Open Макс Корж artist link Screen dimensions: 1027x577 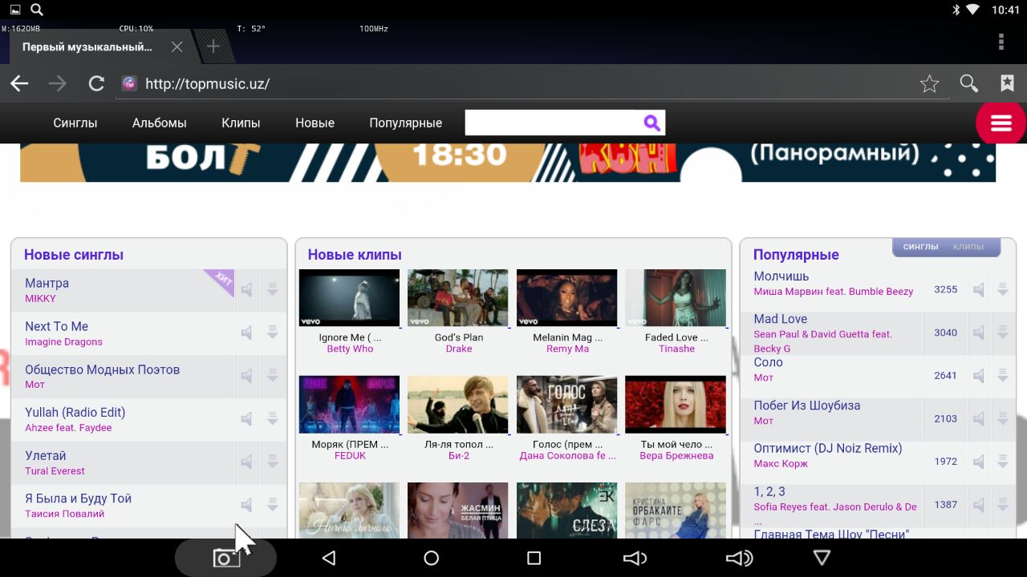coord(781,464)
